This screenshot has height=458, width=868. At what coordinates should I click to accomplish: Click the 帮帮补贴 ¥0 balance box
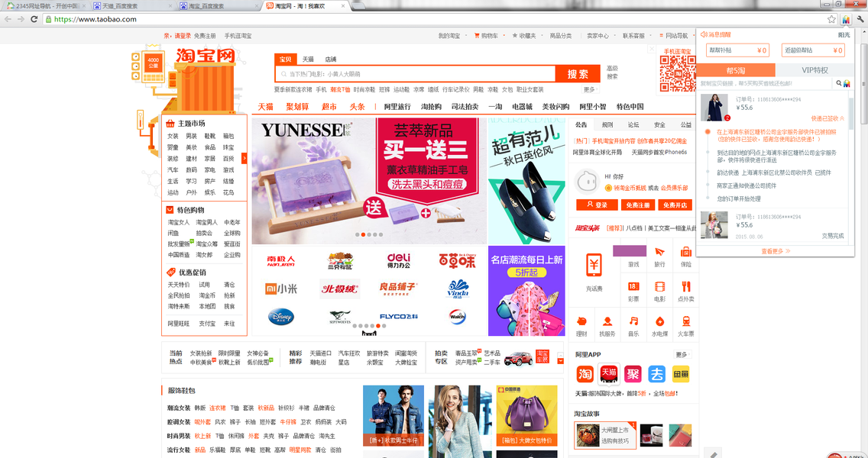737,50
